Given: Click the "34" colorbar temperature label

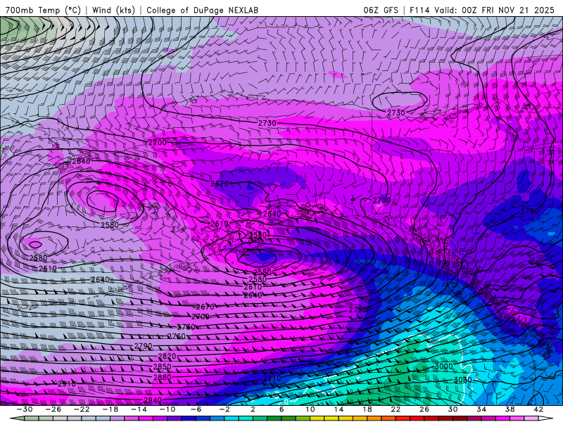Looking at the screenshot, I should coord(481,409).
